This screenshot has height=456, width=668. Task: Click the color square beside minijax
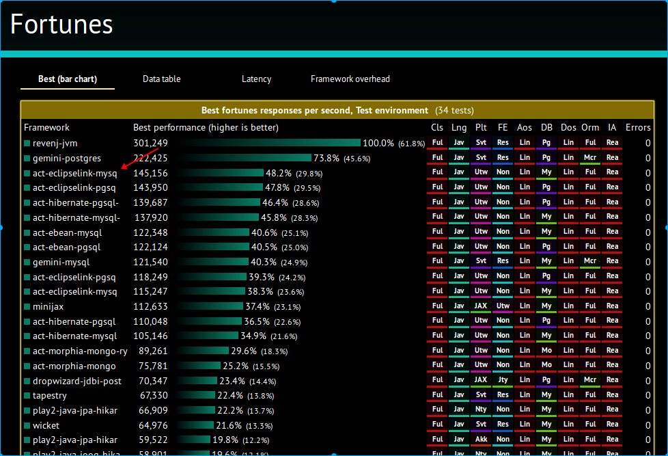coord(27,307)
